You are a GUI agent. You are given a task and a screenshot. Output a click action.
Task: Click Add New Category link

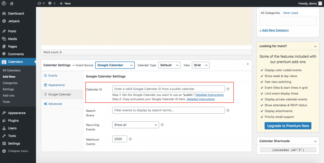pyautogui.click(x=274, y=30)
